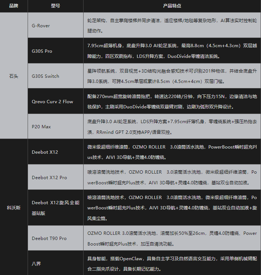Click the G30S Pro model name
This screenshot has height=275, width=261.
pyautogui.click(x=42, y=51)
